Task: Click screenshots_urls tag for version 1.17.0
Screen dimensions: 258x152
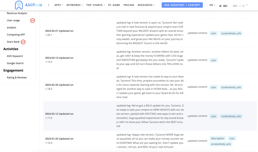Action: pyautogui.click(x=231, y=116)
